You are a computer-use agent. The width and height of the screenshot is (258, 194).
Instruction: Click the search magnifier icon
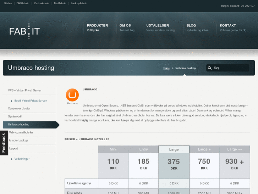(x=209, y=68)
